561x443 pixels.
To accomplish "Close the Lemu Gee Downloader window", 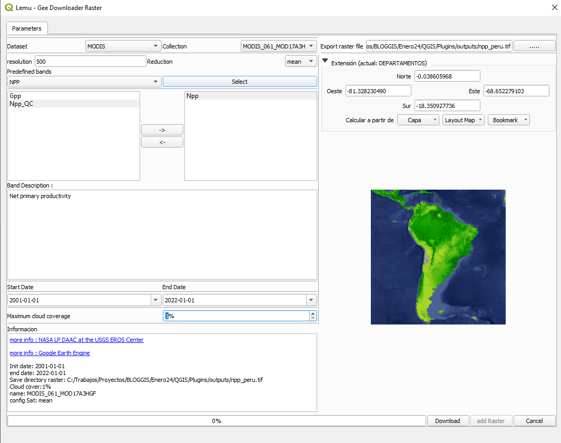I will point(554,7).
